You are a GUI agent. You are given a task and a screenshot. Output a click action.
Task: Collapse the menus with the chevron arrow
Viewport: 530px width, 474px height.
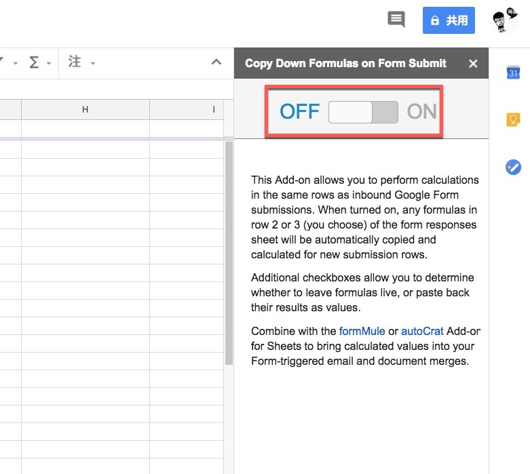(216, 62)
